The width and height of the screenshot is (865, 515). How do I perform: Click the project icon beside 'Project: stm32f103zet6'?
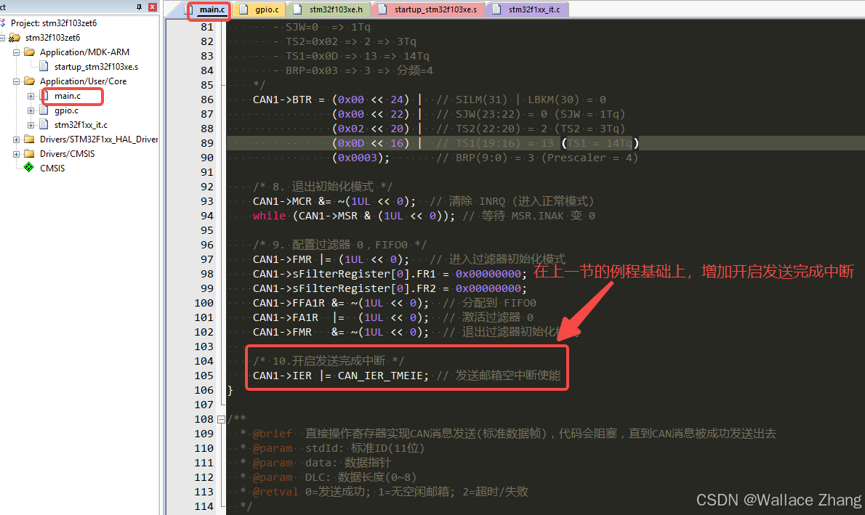pyautogui.click(x=3, y=23)
